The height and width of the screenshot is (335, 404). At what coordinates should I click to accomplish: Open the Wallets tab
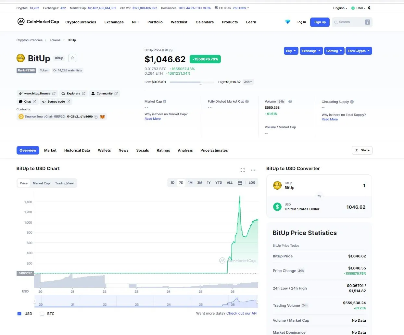(x=104, y=150)
